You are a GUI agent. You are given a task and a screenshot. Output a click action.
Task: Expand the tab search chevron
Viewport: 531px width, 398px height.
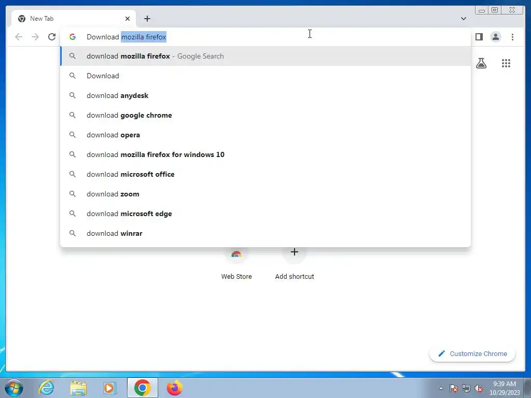click(x=463, y=19)
